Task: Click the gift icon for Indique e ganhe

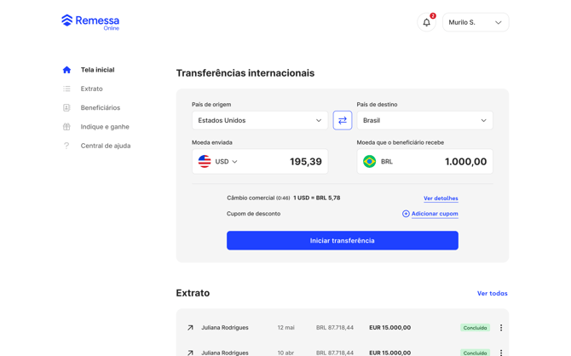Action: pos(66,127)
